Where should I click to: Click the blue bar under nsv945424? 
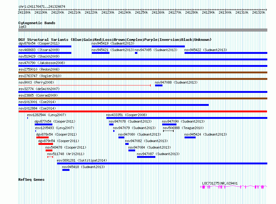tap(190, 137)
